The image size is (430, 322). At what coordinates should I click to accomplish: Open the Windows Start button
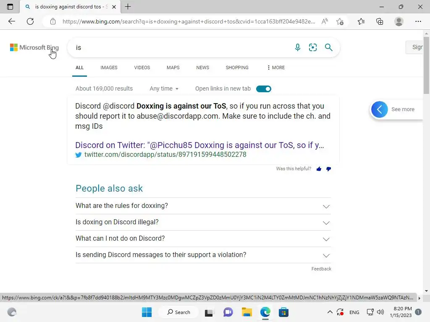[147, 312]
